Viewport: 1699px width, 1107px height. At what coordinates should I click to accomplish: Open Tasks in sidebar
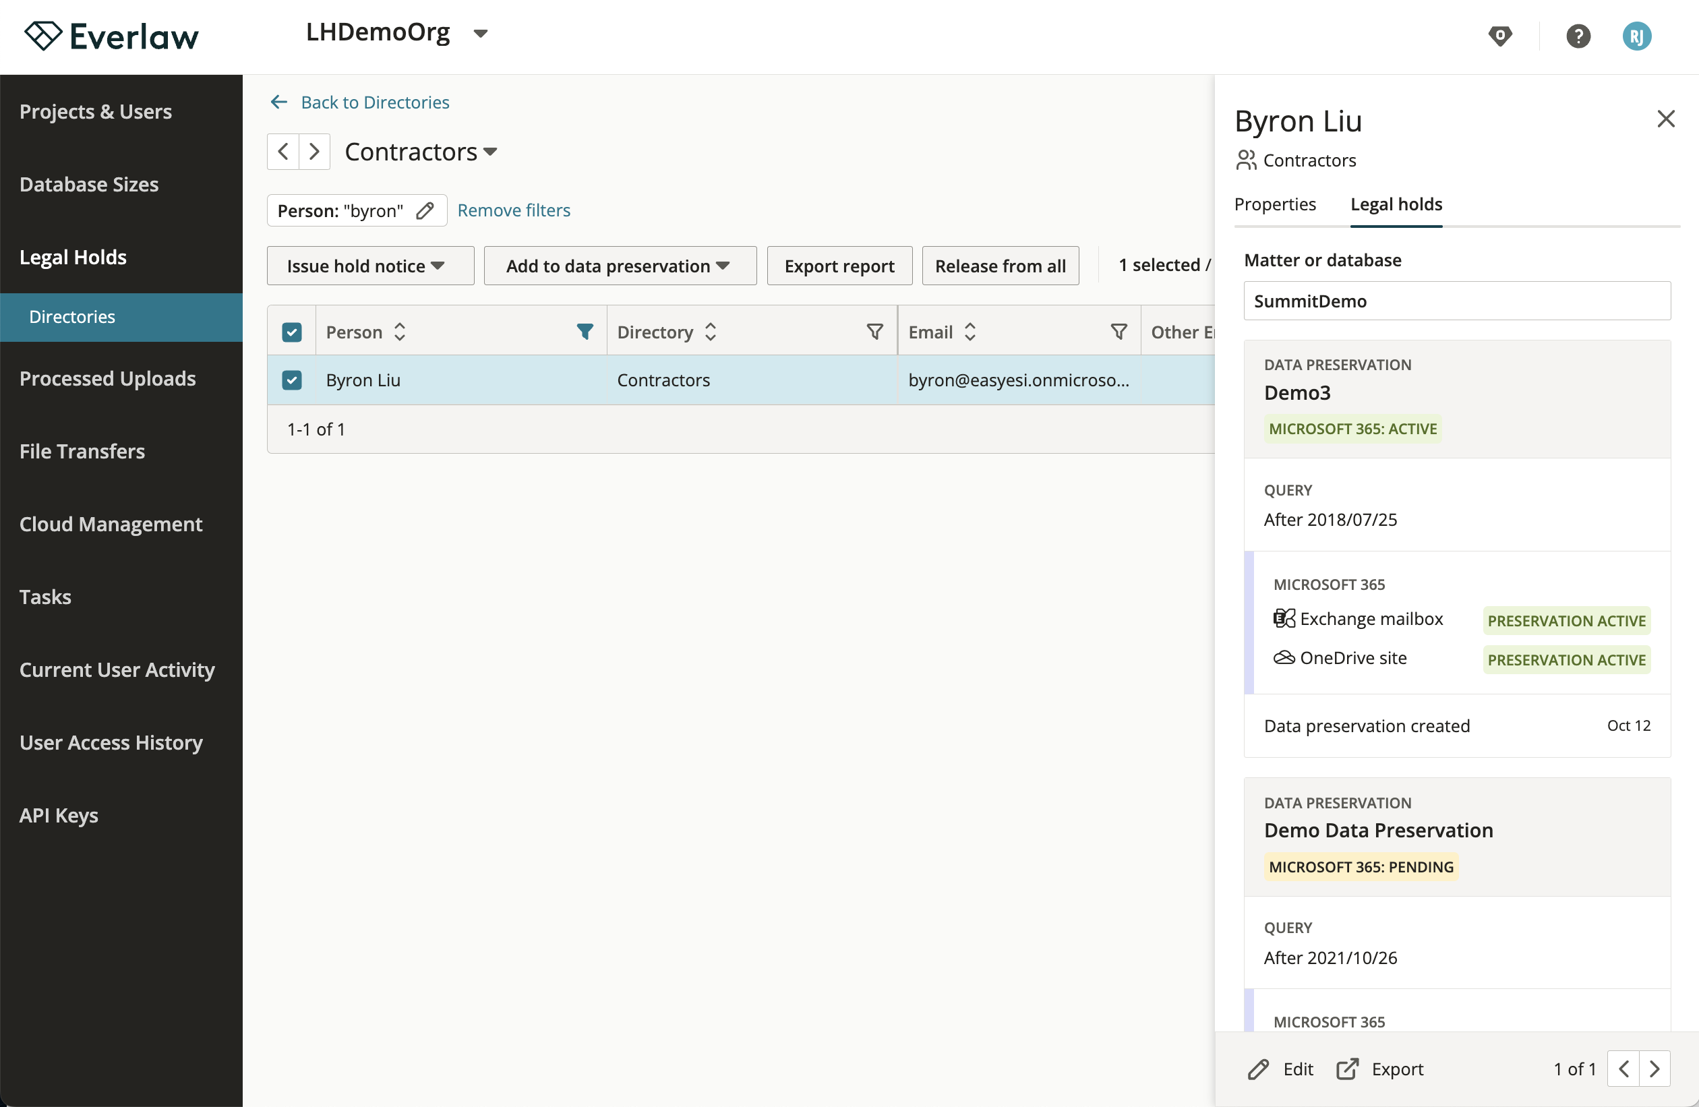coord(45,597)
